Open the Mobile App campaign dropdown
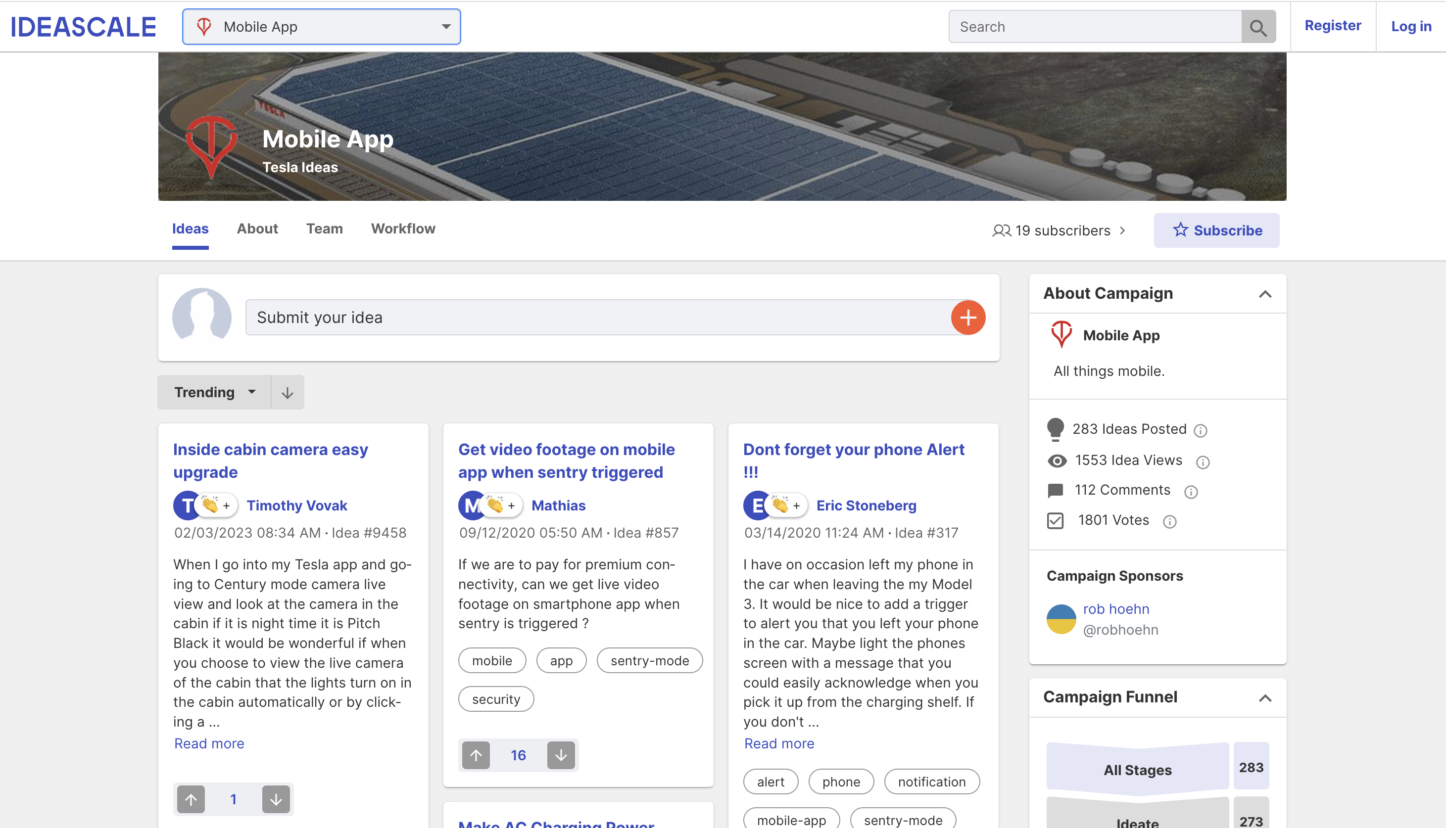Screen dimensions: 1446x828 click(x=321, y=27)
